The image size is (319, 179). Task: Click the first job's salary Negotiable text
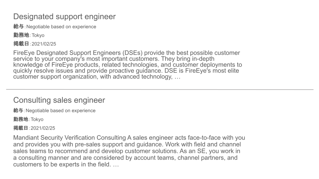point(61,27)
